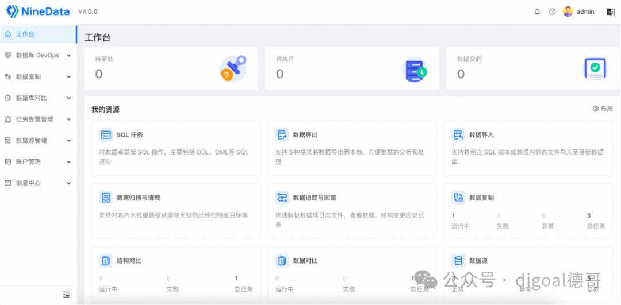621x305 pixels.
Task: Expand the 消息中心 menu chevron
Action: point(69,183)
